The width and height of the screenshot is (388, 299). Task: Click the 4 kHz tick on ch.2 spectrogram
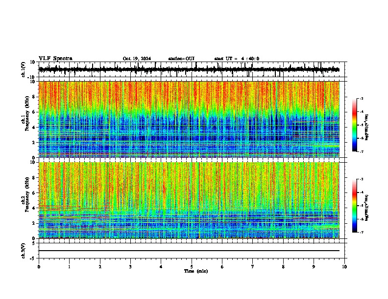pos(34,208)
